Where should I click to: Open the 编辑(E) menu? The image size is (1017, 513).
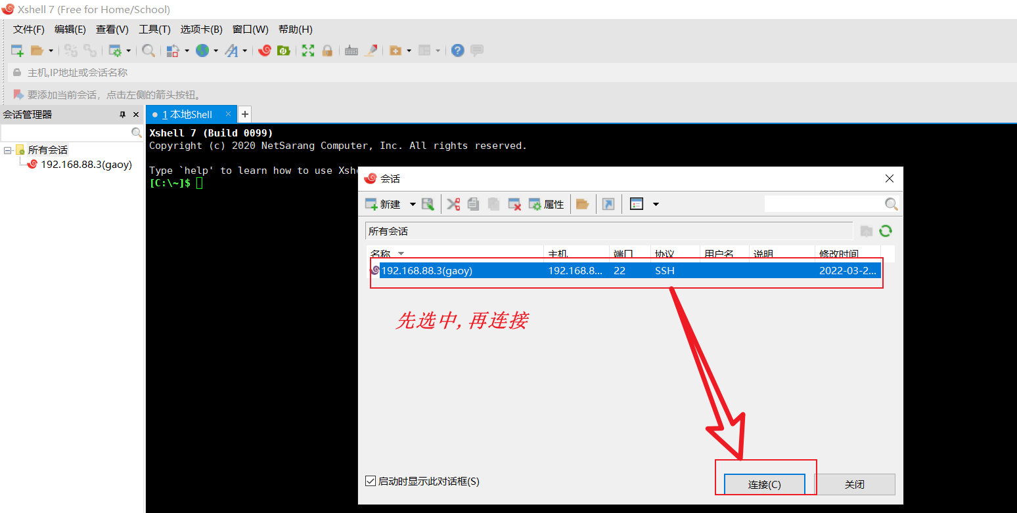coord(70,30)
